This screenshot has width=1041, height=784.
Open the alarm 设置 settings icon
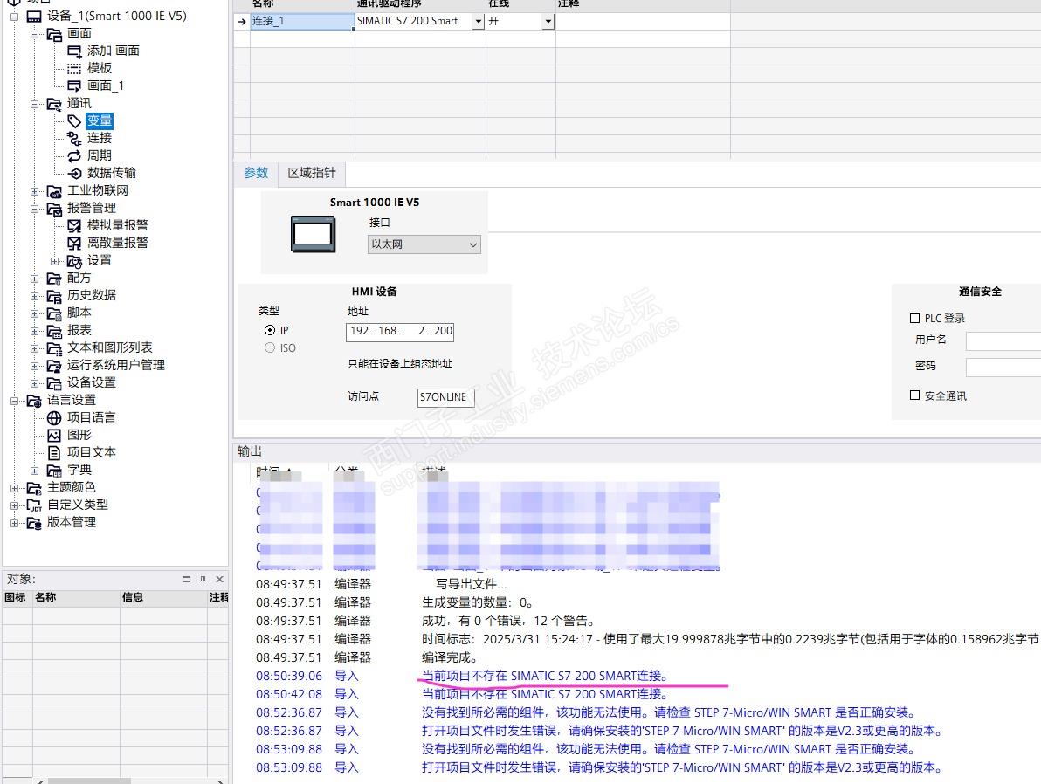click(74, 261)
